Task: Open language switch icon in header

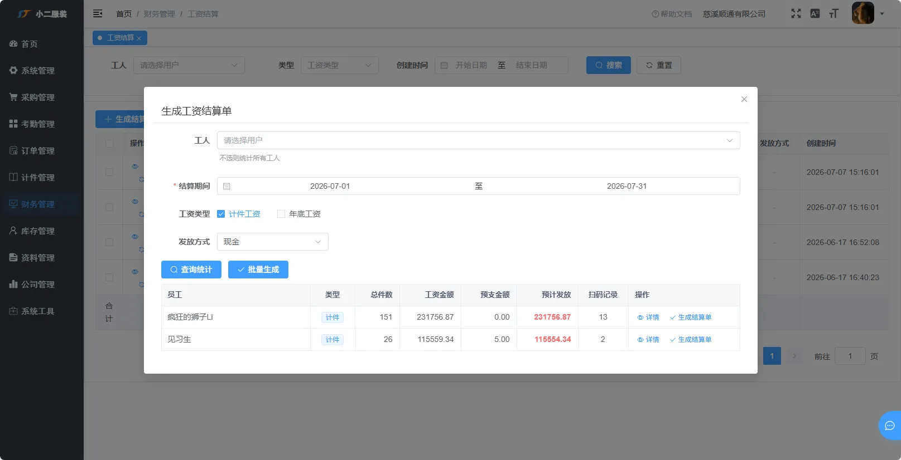Action: pyautogui.click(x=815, y=13)
